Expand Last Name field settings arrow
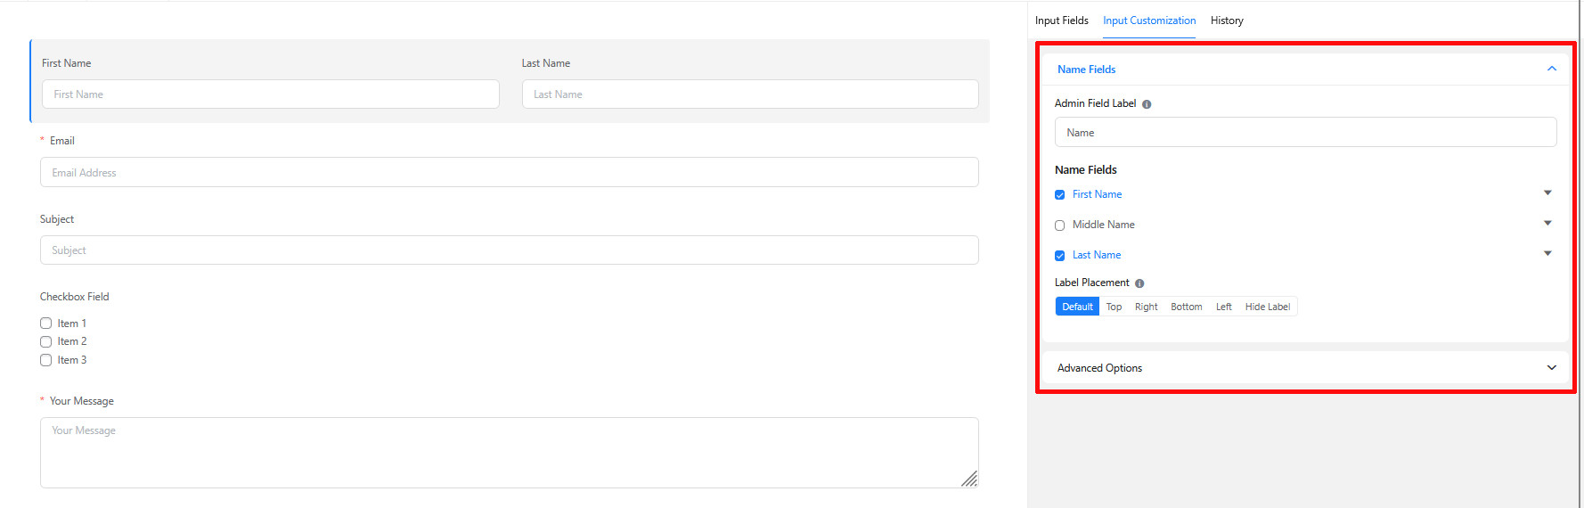The height and width of the screenshot is (508, 1584). pos(1547,254)
